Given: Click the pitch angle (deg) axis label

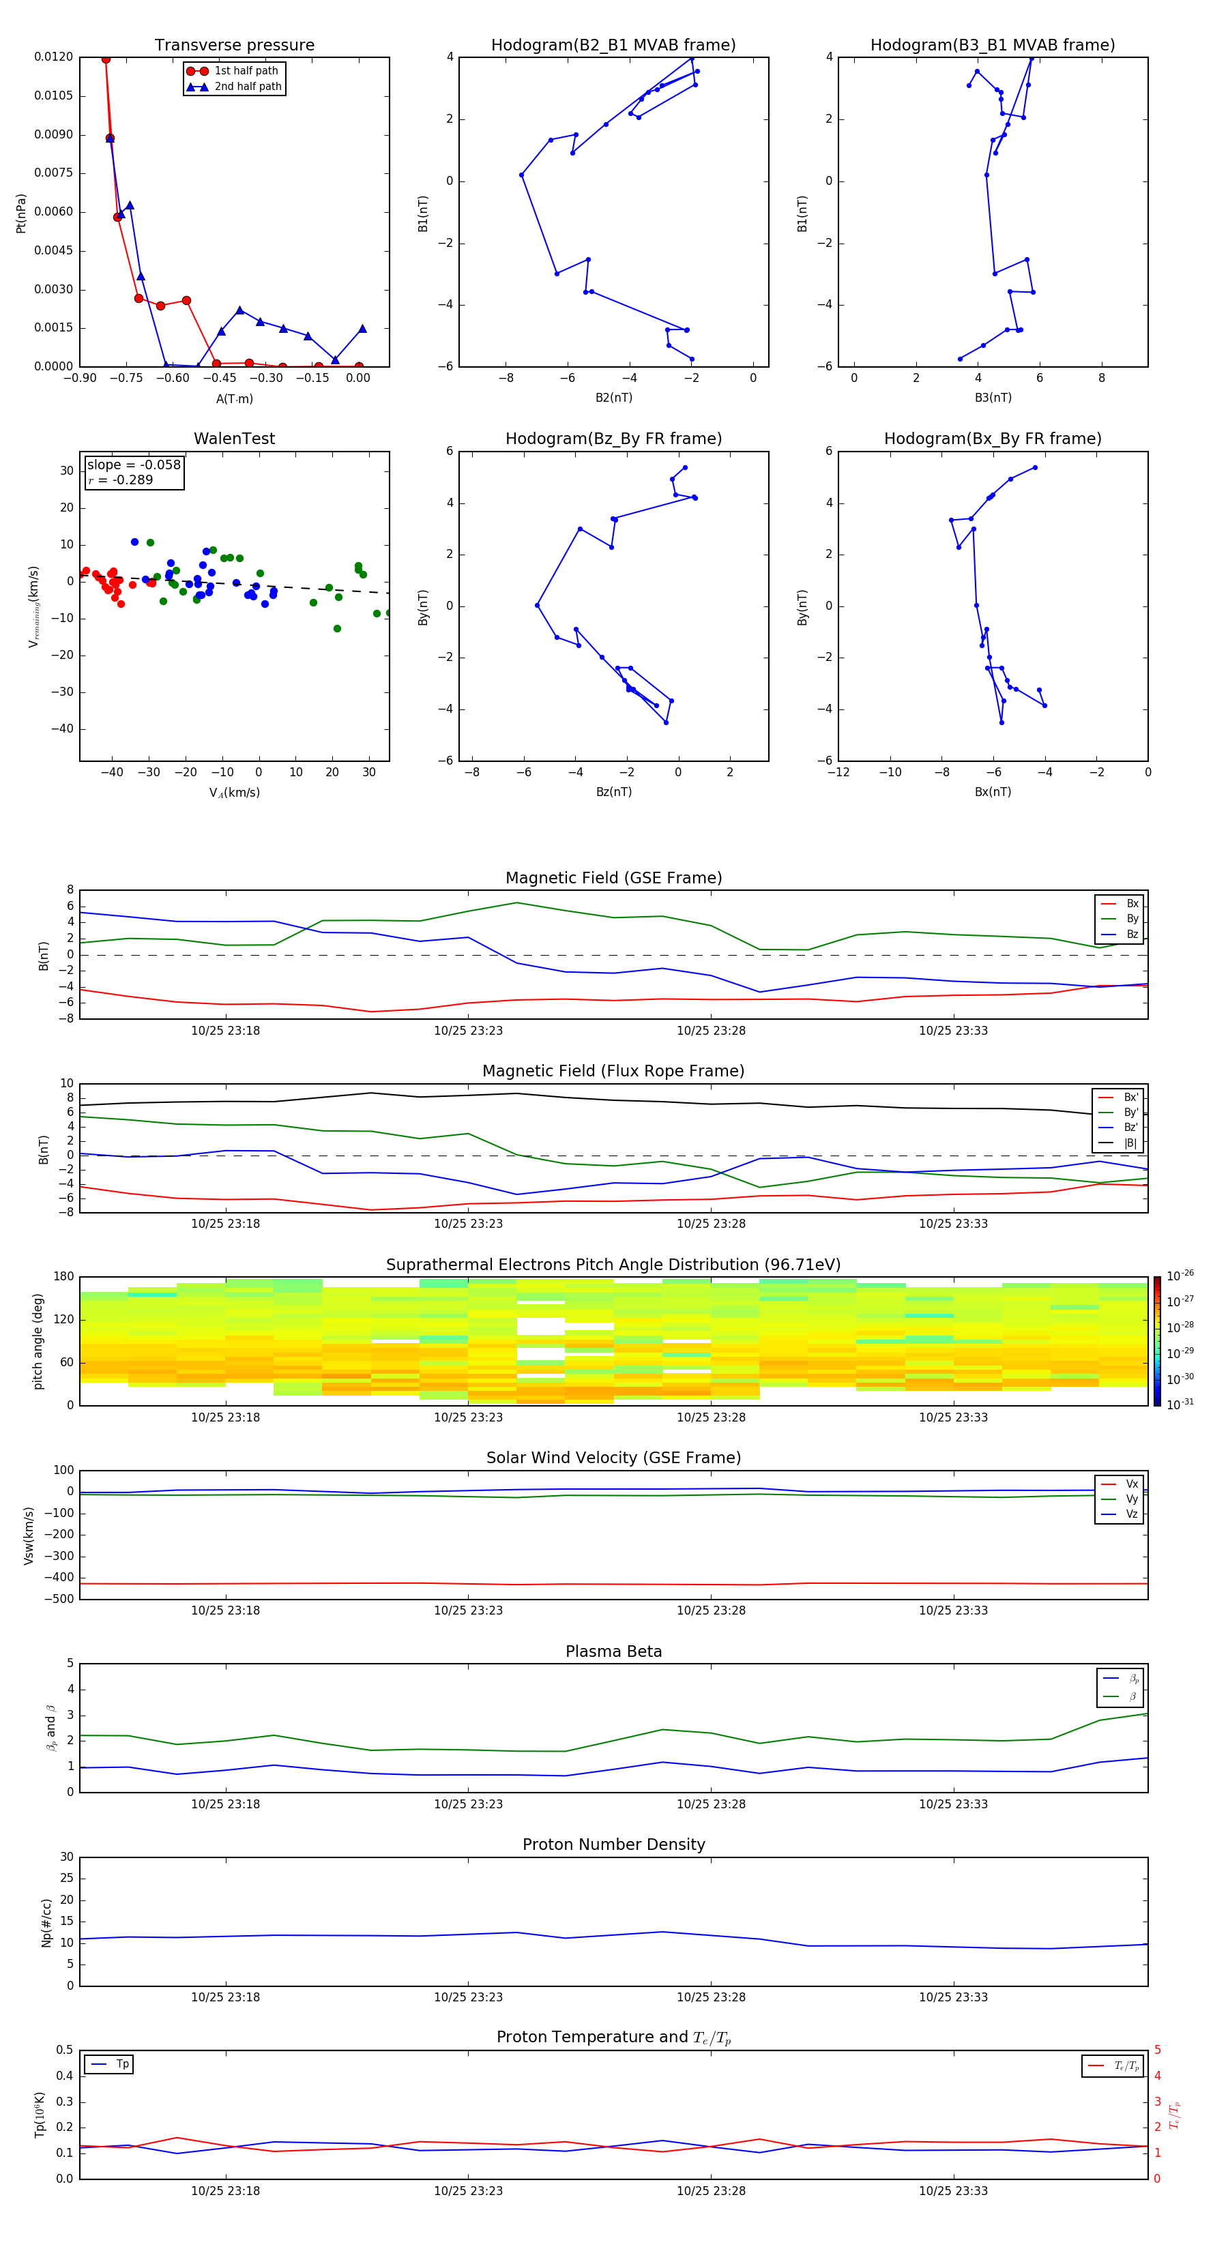Looking at the screenshot, I should [x=38, y=1341].
